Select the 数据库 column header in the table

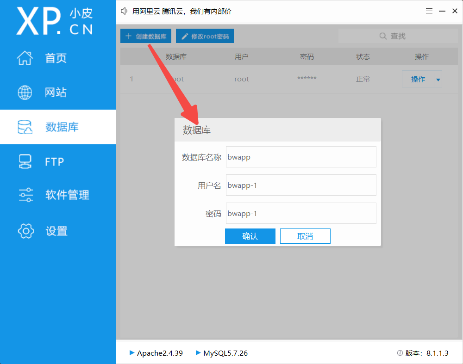pos(176,56)
